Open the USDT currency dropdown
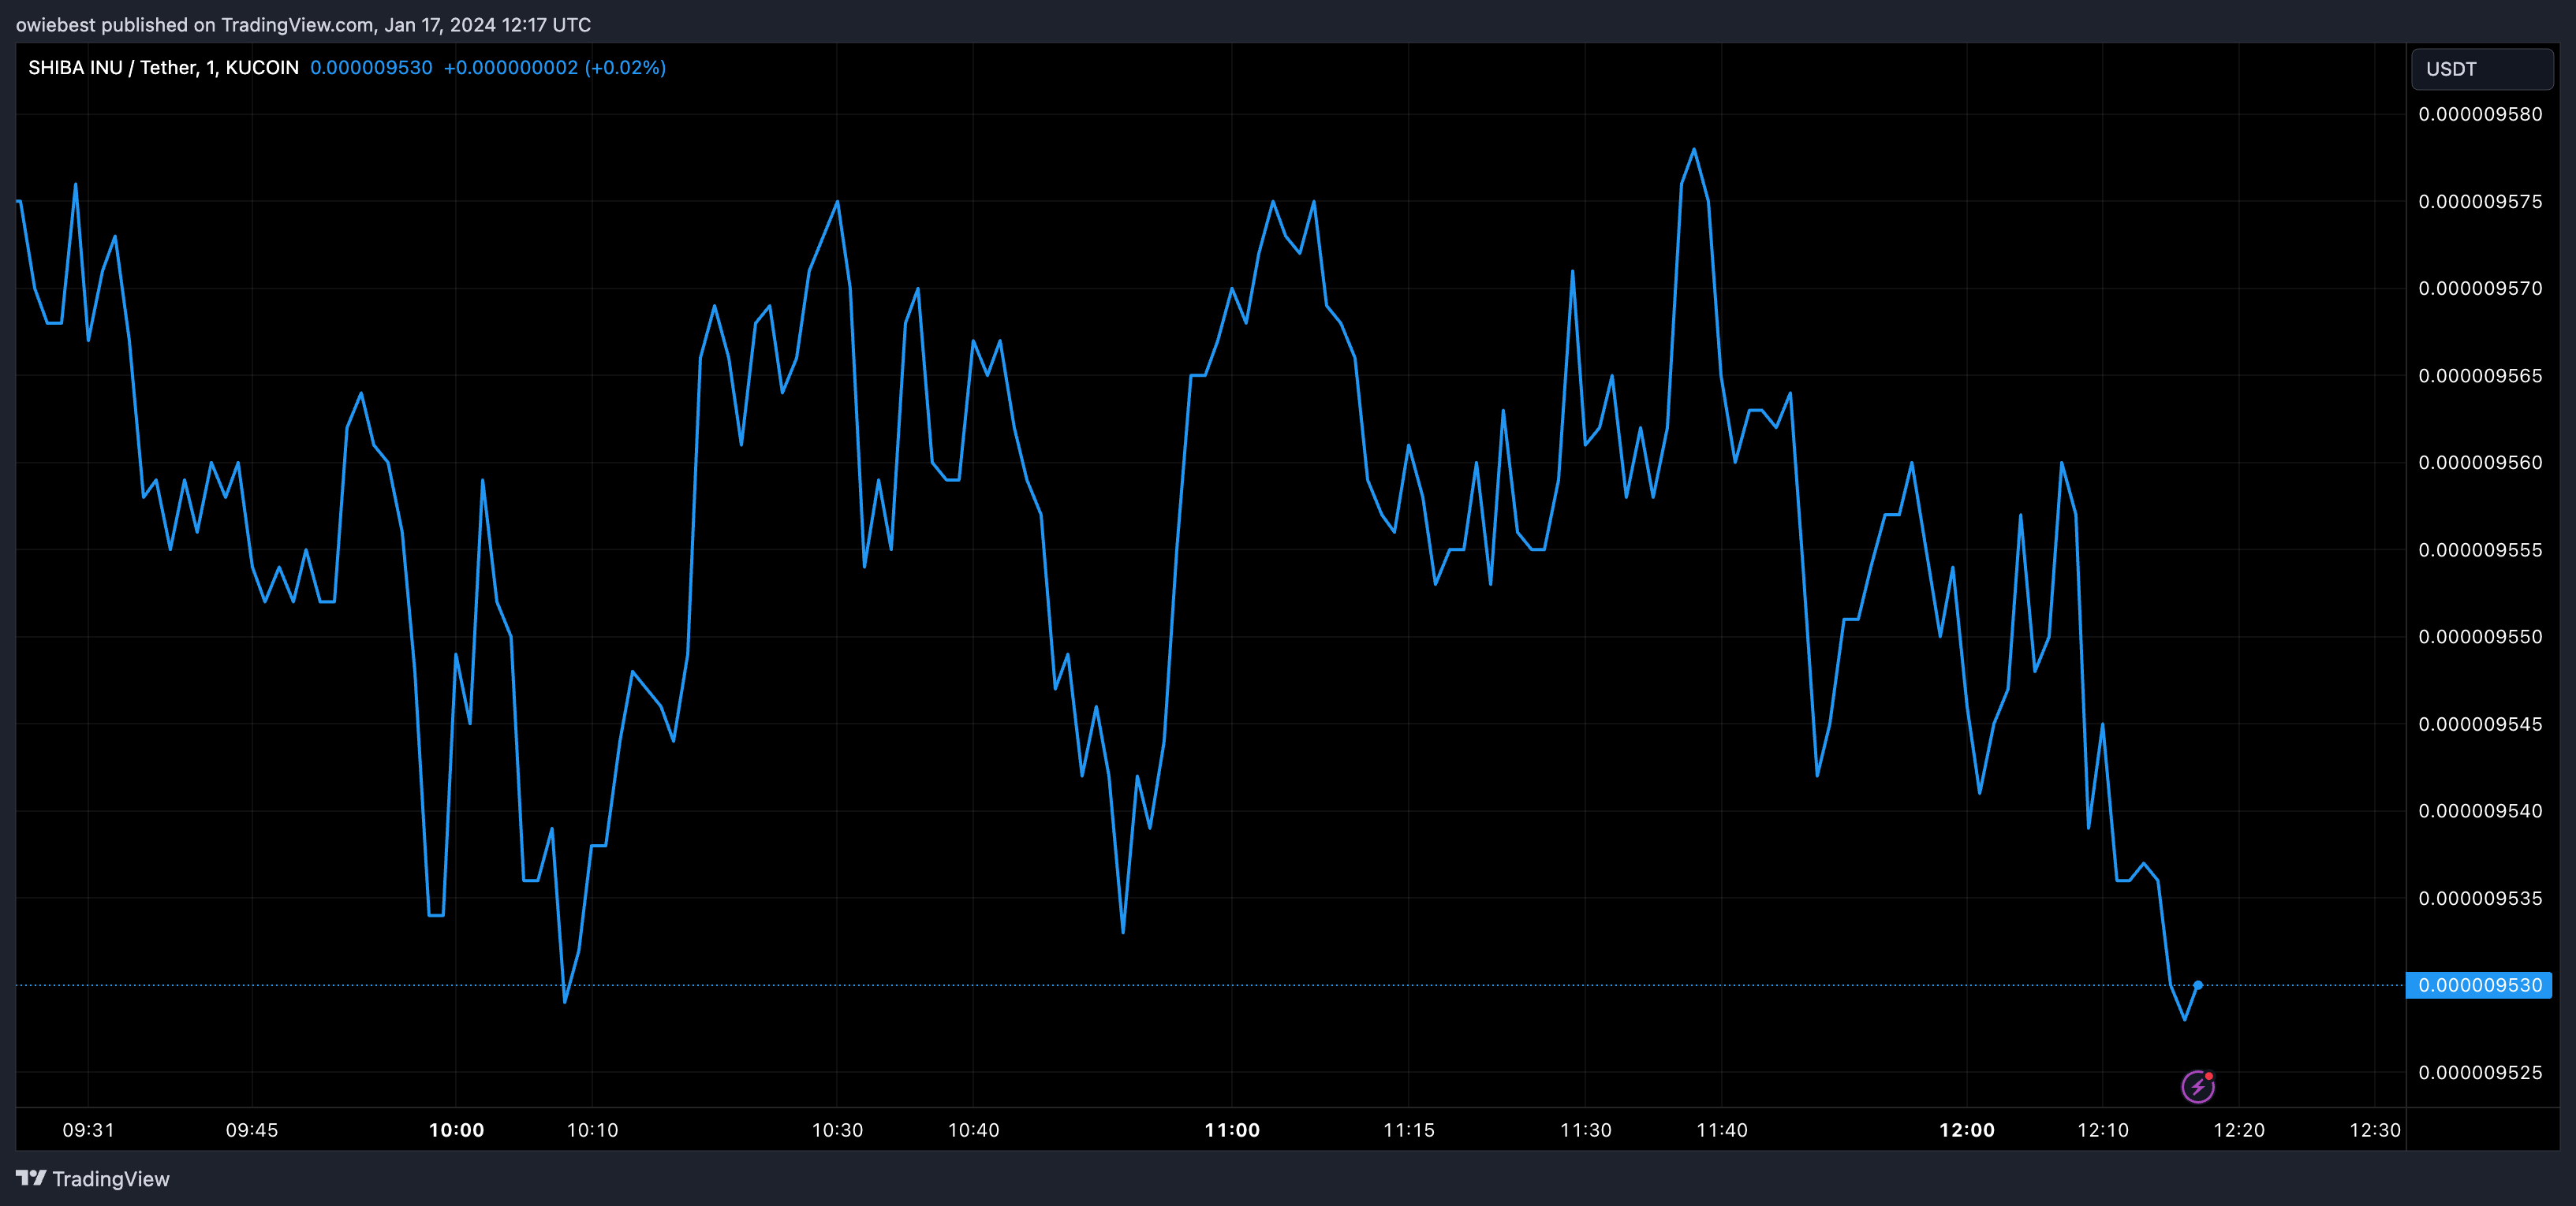Screen dimensions: 2576x1206 [x=2482, y=69]
